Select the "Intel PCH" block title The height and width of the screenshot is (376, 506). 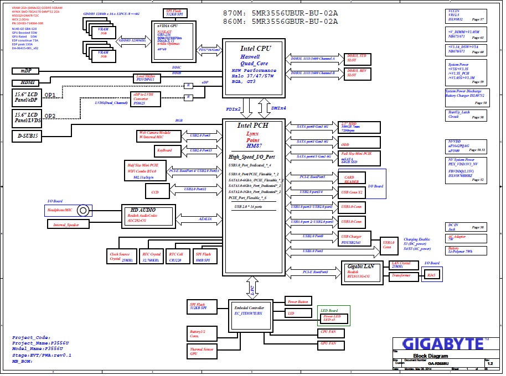(252, 126)
